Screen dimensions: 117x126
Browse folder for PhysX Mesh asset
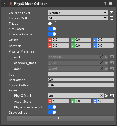click(x=106, y=95)
